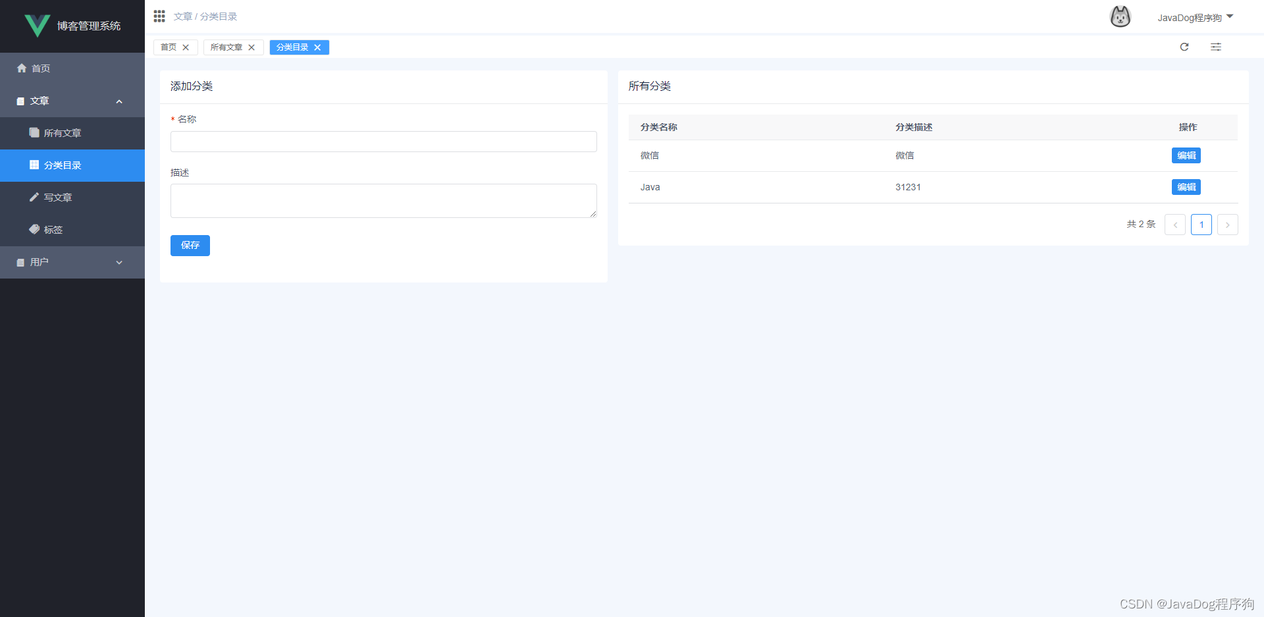The image size is (1264, 617).
Task: Select page 1 in pagination
Action: [1201, 225]
